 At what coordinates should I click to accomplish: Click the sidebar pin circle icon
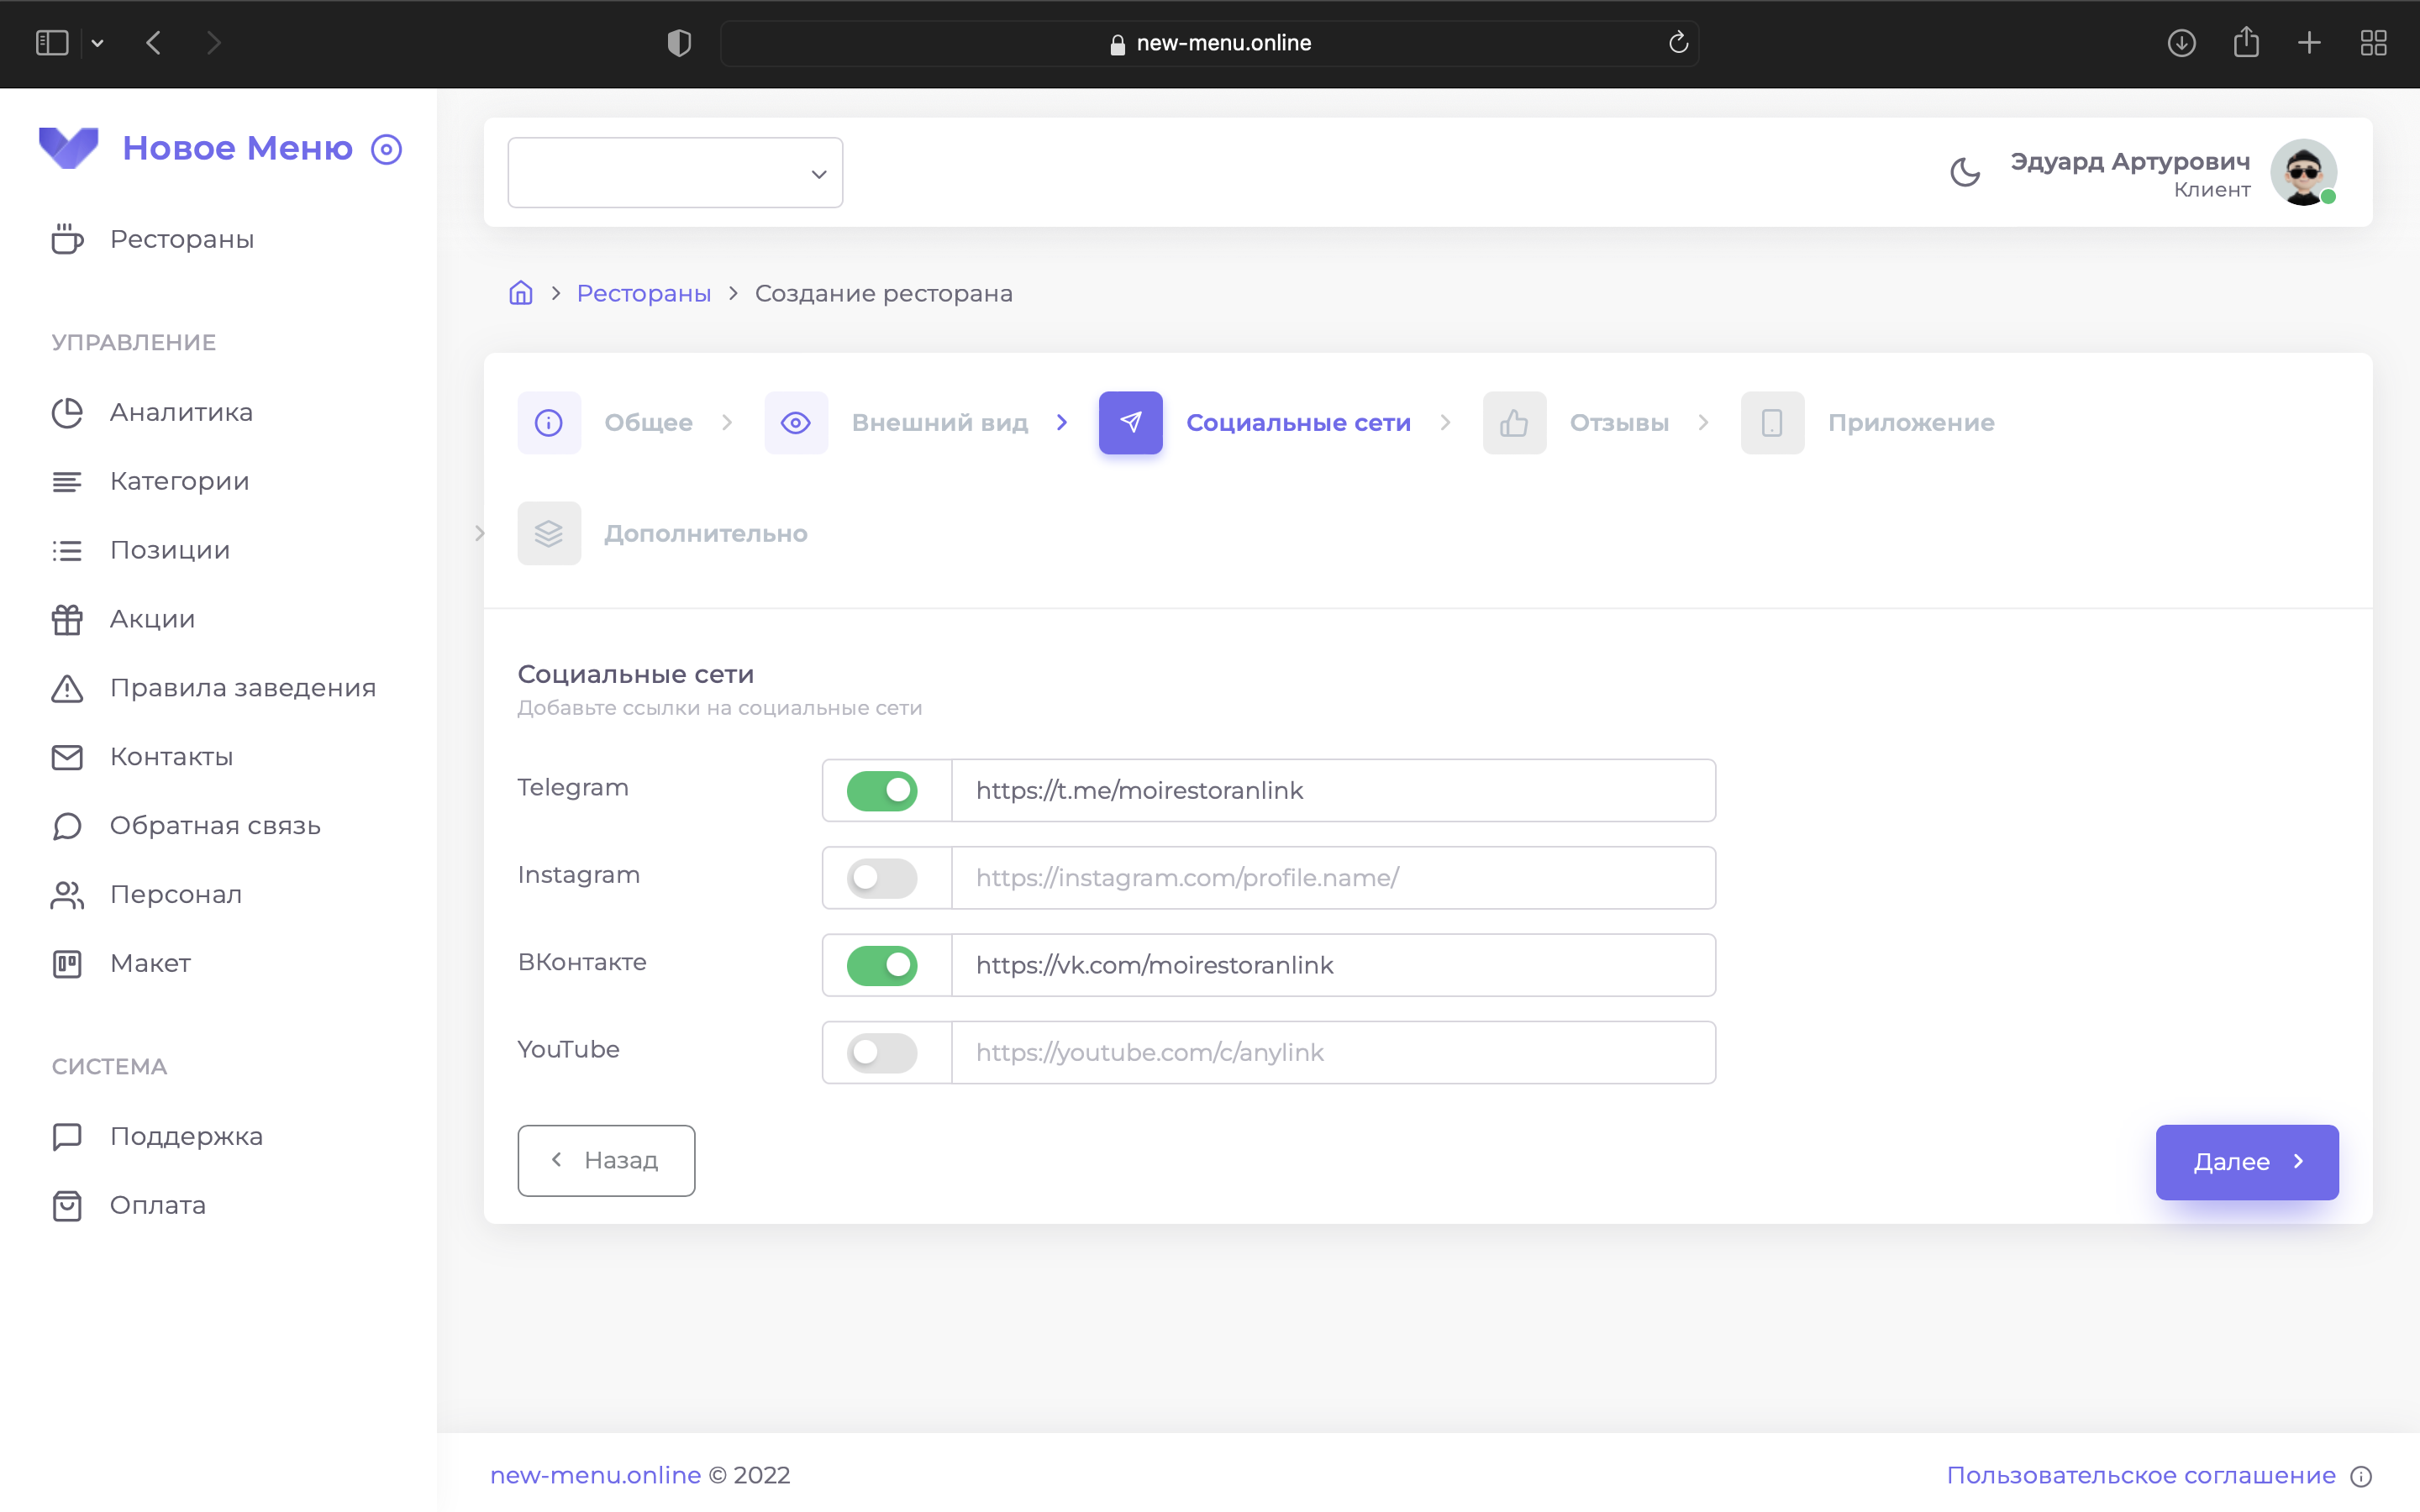tap(386, 149)
